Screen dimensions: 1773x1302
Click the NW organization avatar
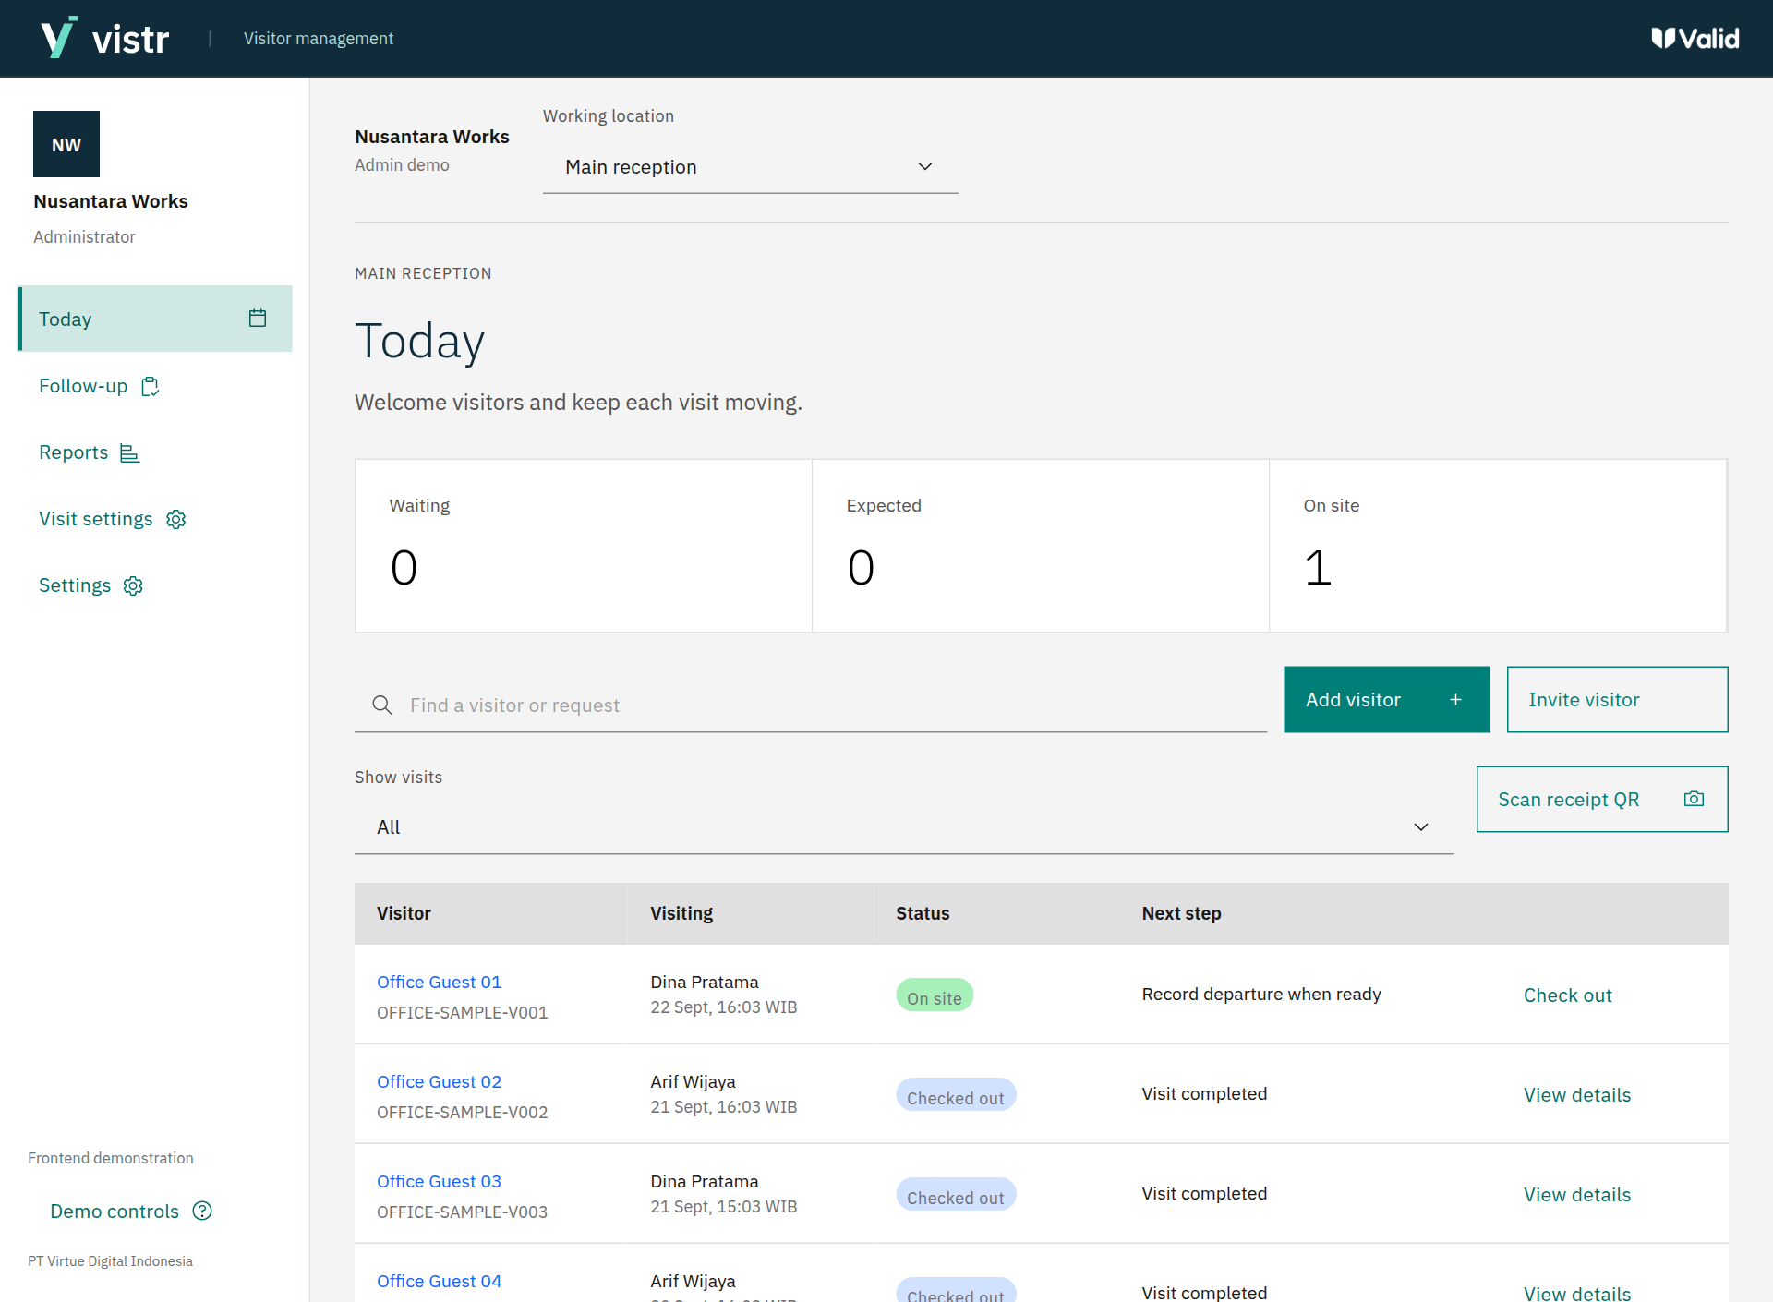pos(66,144)
